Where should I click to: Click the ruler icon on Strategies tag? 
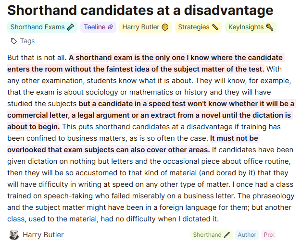pyautogui.click(x=215, y=27)
